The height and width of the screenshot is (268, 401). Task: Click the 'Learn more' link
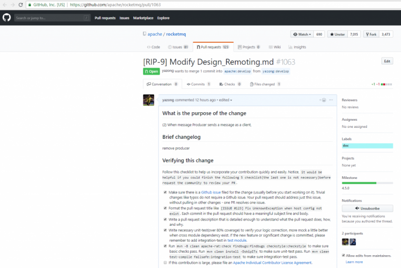tap(354, 262)
